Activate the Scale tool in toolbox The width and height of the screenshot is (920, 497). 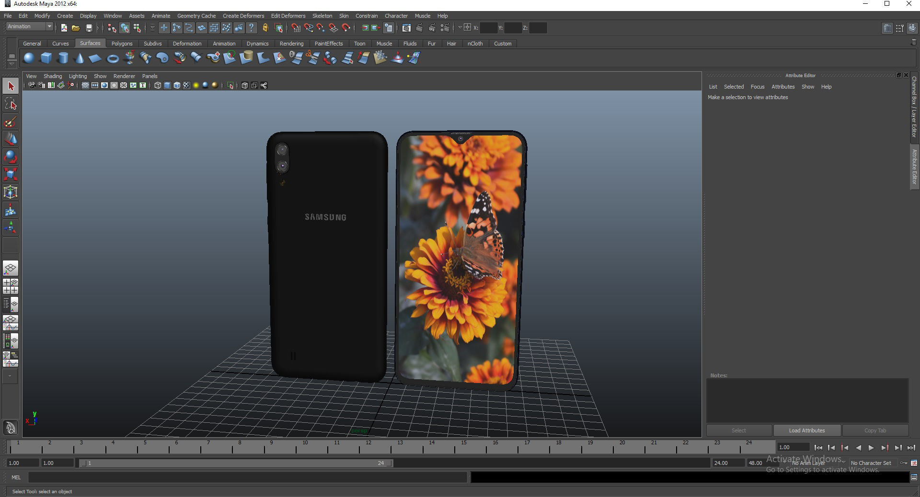pos(11,174)
